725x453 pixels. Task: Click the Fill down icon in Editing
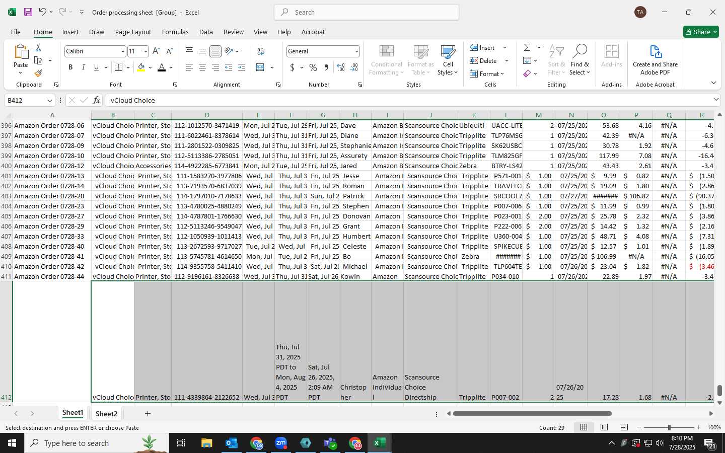coord(527,60)
